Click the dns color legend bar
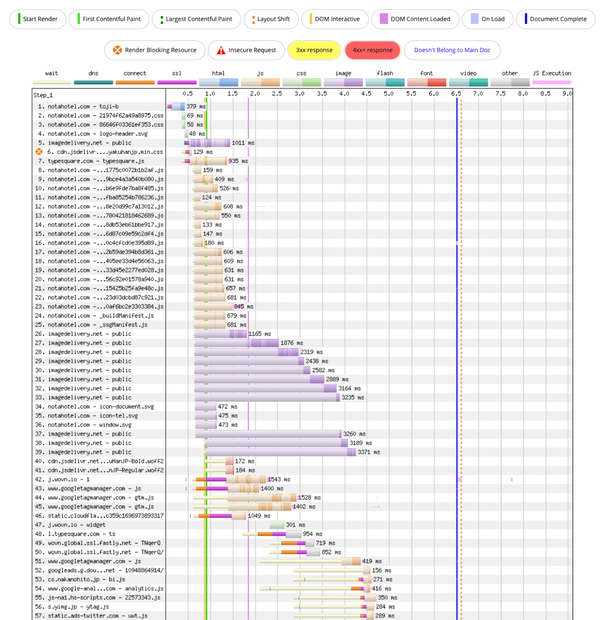Image resolution: width=602 pixels, height=620 pixels. pos(93,82)
